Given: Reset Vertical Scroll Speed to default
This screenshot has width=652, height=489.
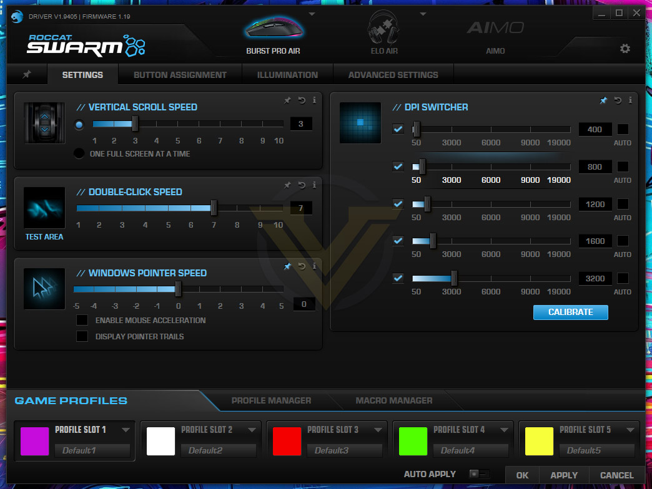Looking at the screenshot, I should [x=302, y=100].
